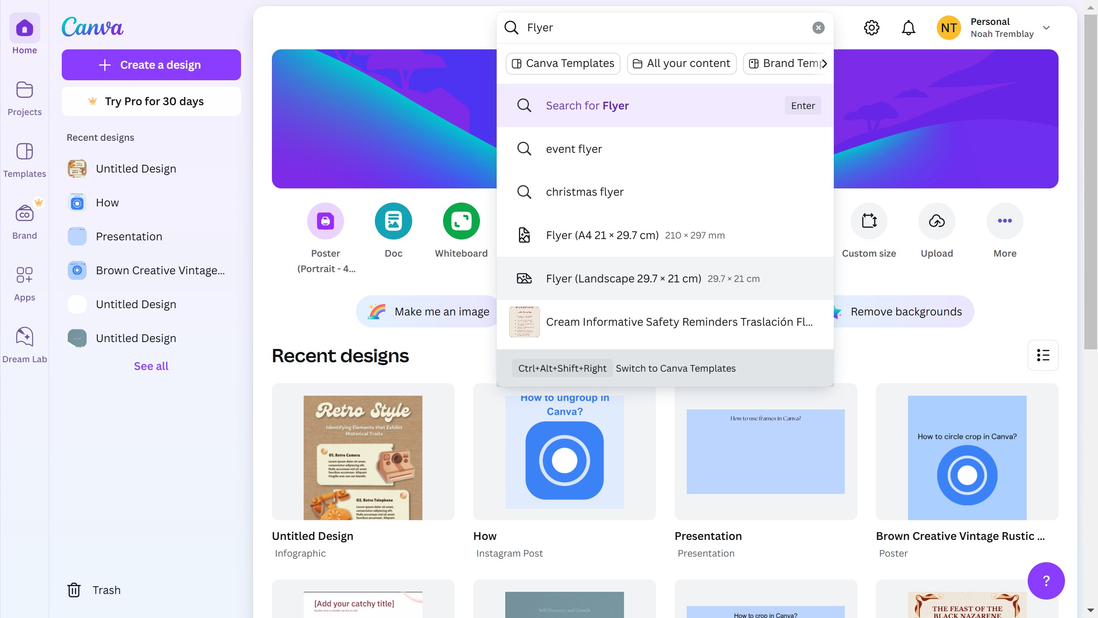The width and height of the screenshot is (1098, 618).
Task: Toggle the list view for recent designs
Action: [1043, 355]
